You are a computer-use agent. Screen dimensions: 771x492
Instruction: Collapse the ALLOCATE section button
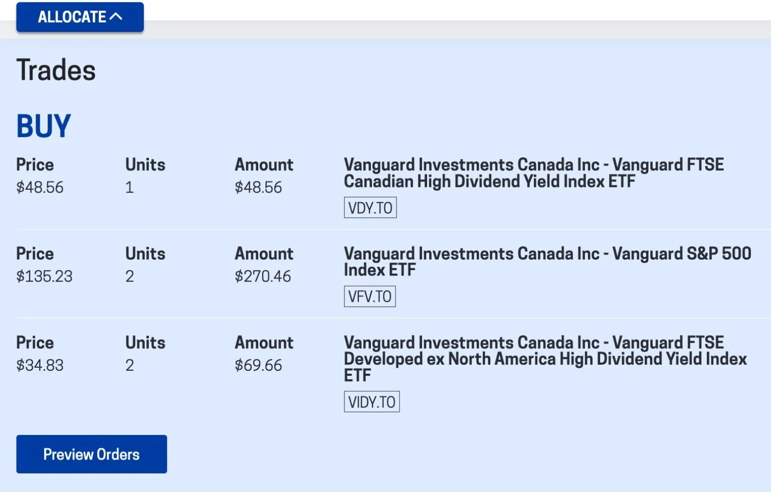(80, 17)
